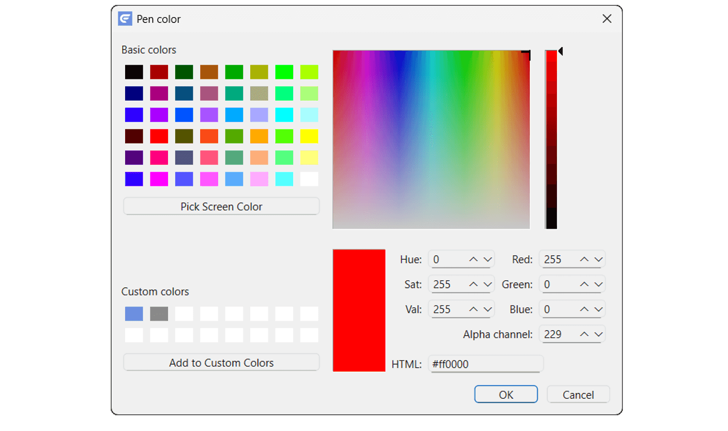The height and width of the screenshot is (431, 728).
Task: Select the blue custom color swatch
Action: pos(134,314)
